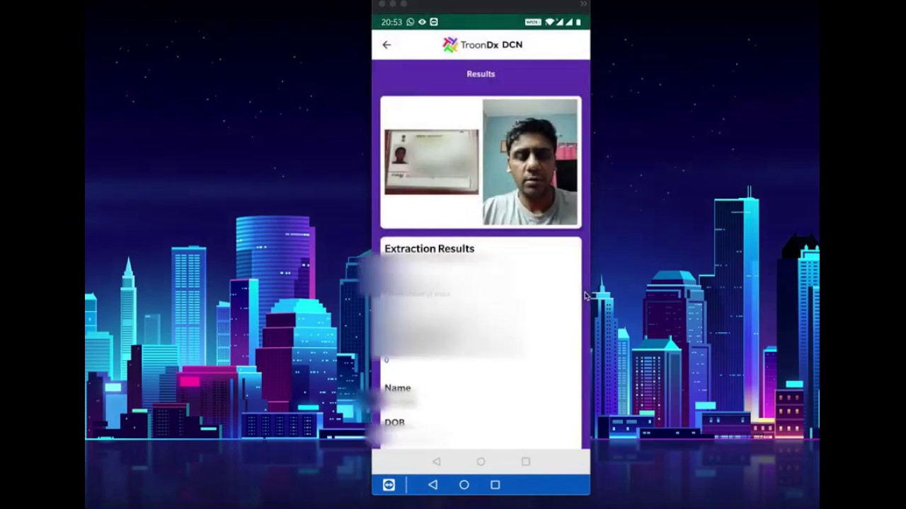This screenshot has width=906, height=509.
Task: Open the ID card photo thumbnail
Action: (x=432, y=162)
